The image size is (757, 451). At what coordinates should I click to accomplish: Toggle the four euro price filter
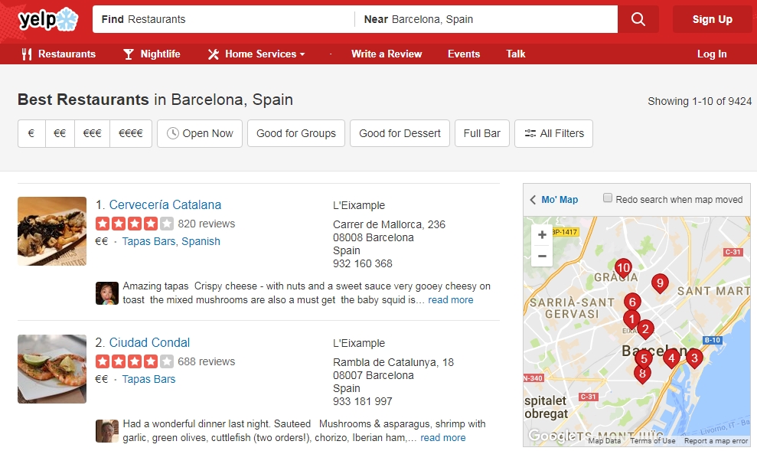point(131,133)
